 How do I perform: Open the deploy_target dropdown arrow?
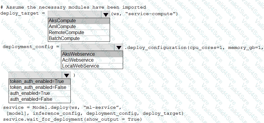click(106, 15)
